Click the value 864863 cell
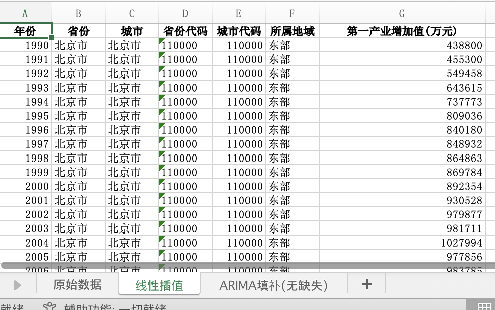The height and width of the screenshot is (310, 495). tap(402, 158)
